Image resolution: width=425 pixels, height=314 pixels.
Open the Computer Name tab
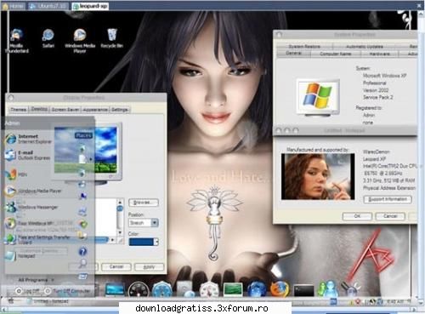click(x=336, y=54)
